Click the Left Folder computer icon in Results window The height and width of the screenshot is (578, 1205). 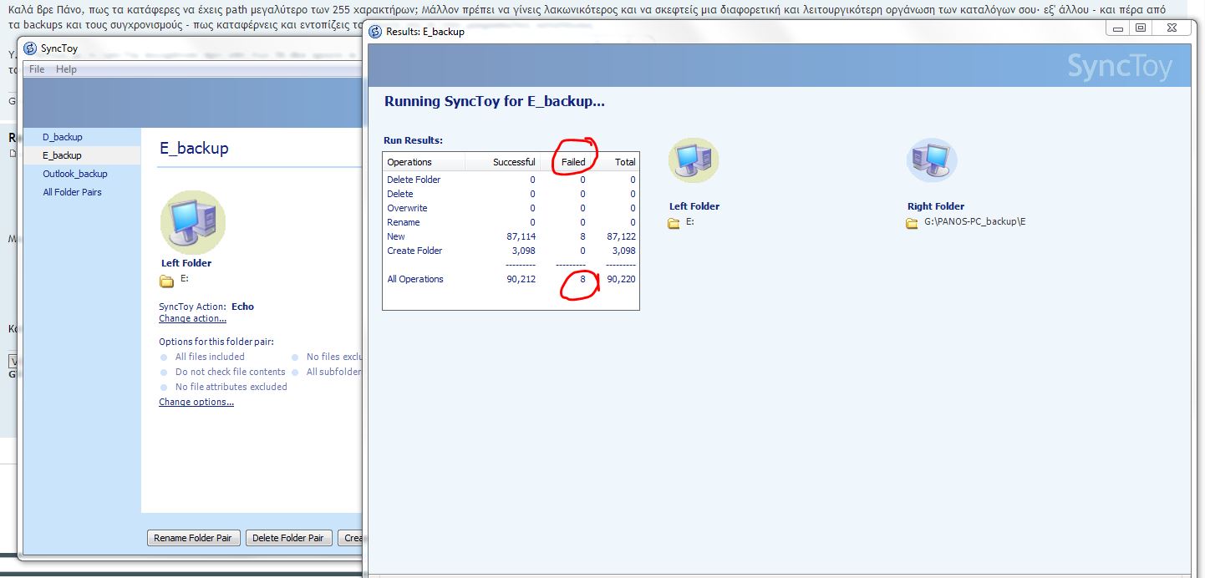point(694,160)
